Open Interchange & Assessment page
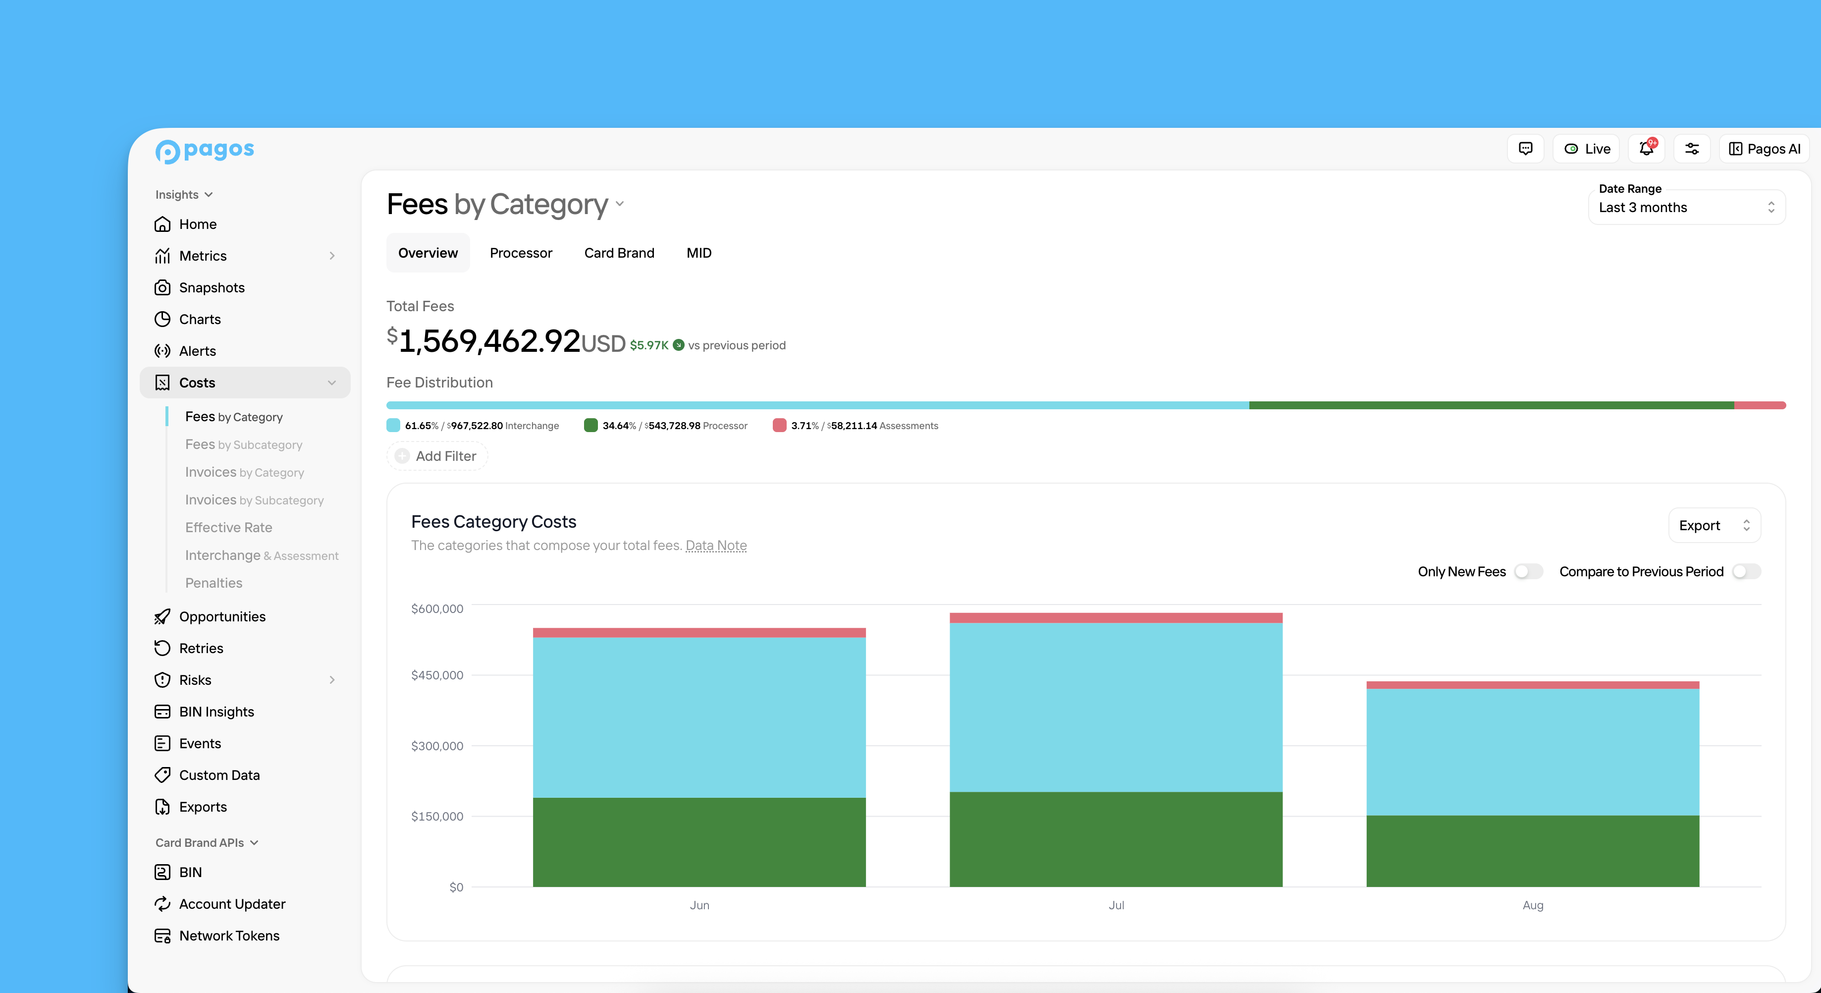The image size is (1821, 993). [x=262, y=555]
